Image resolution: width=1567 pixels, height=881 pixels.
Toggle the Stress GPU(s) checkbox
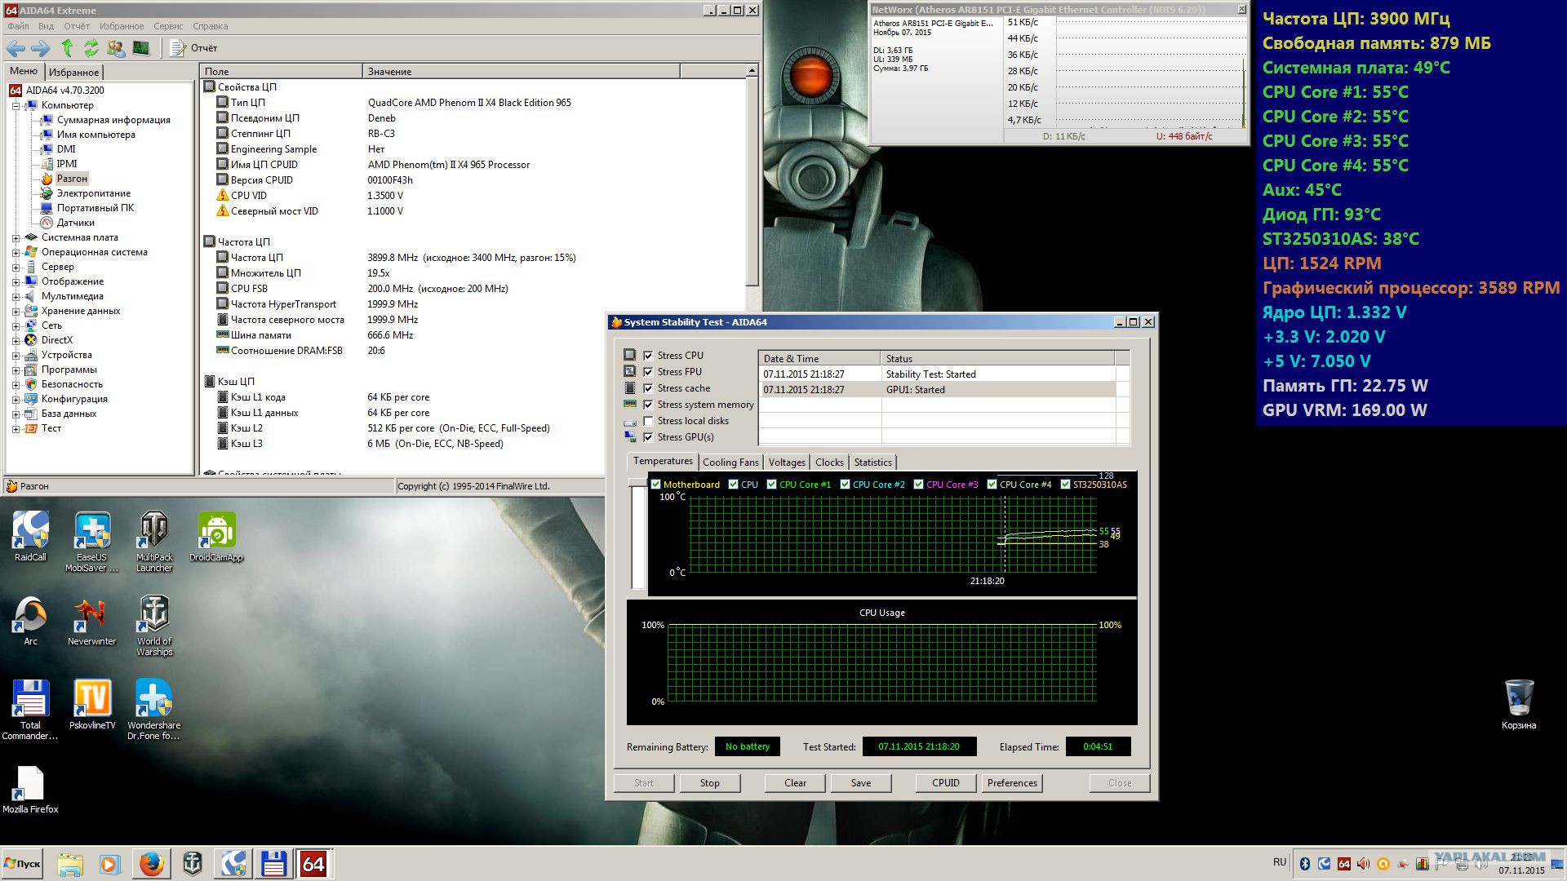[648, 437]
